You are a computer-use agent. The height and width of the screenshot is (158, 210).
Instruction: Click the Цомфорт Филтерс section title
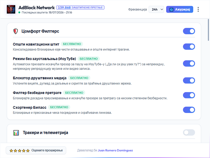(x=40, y=31)
